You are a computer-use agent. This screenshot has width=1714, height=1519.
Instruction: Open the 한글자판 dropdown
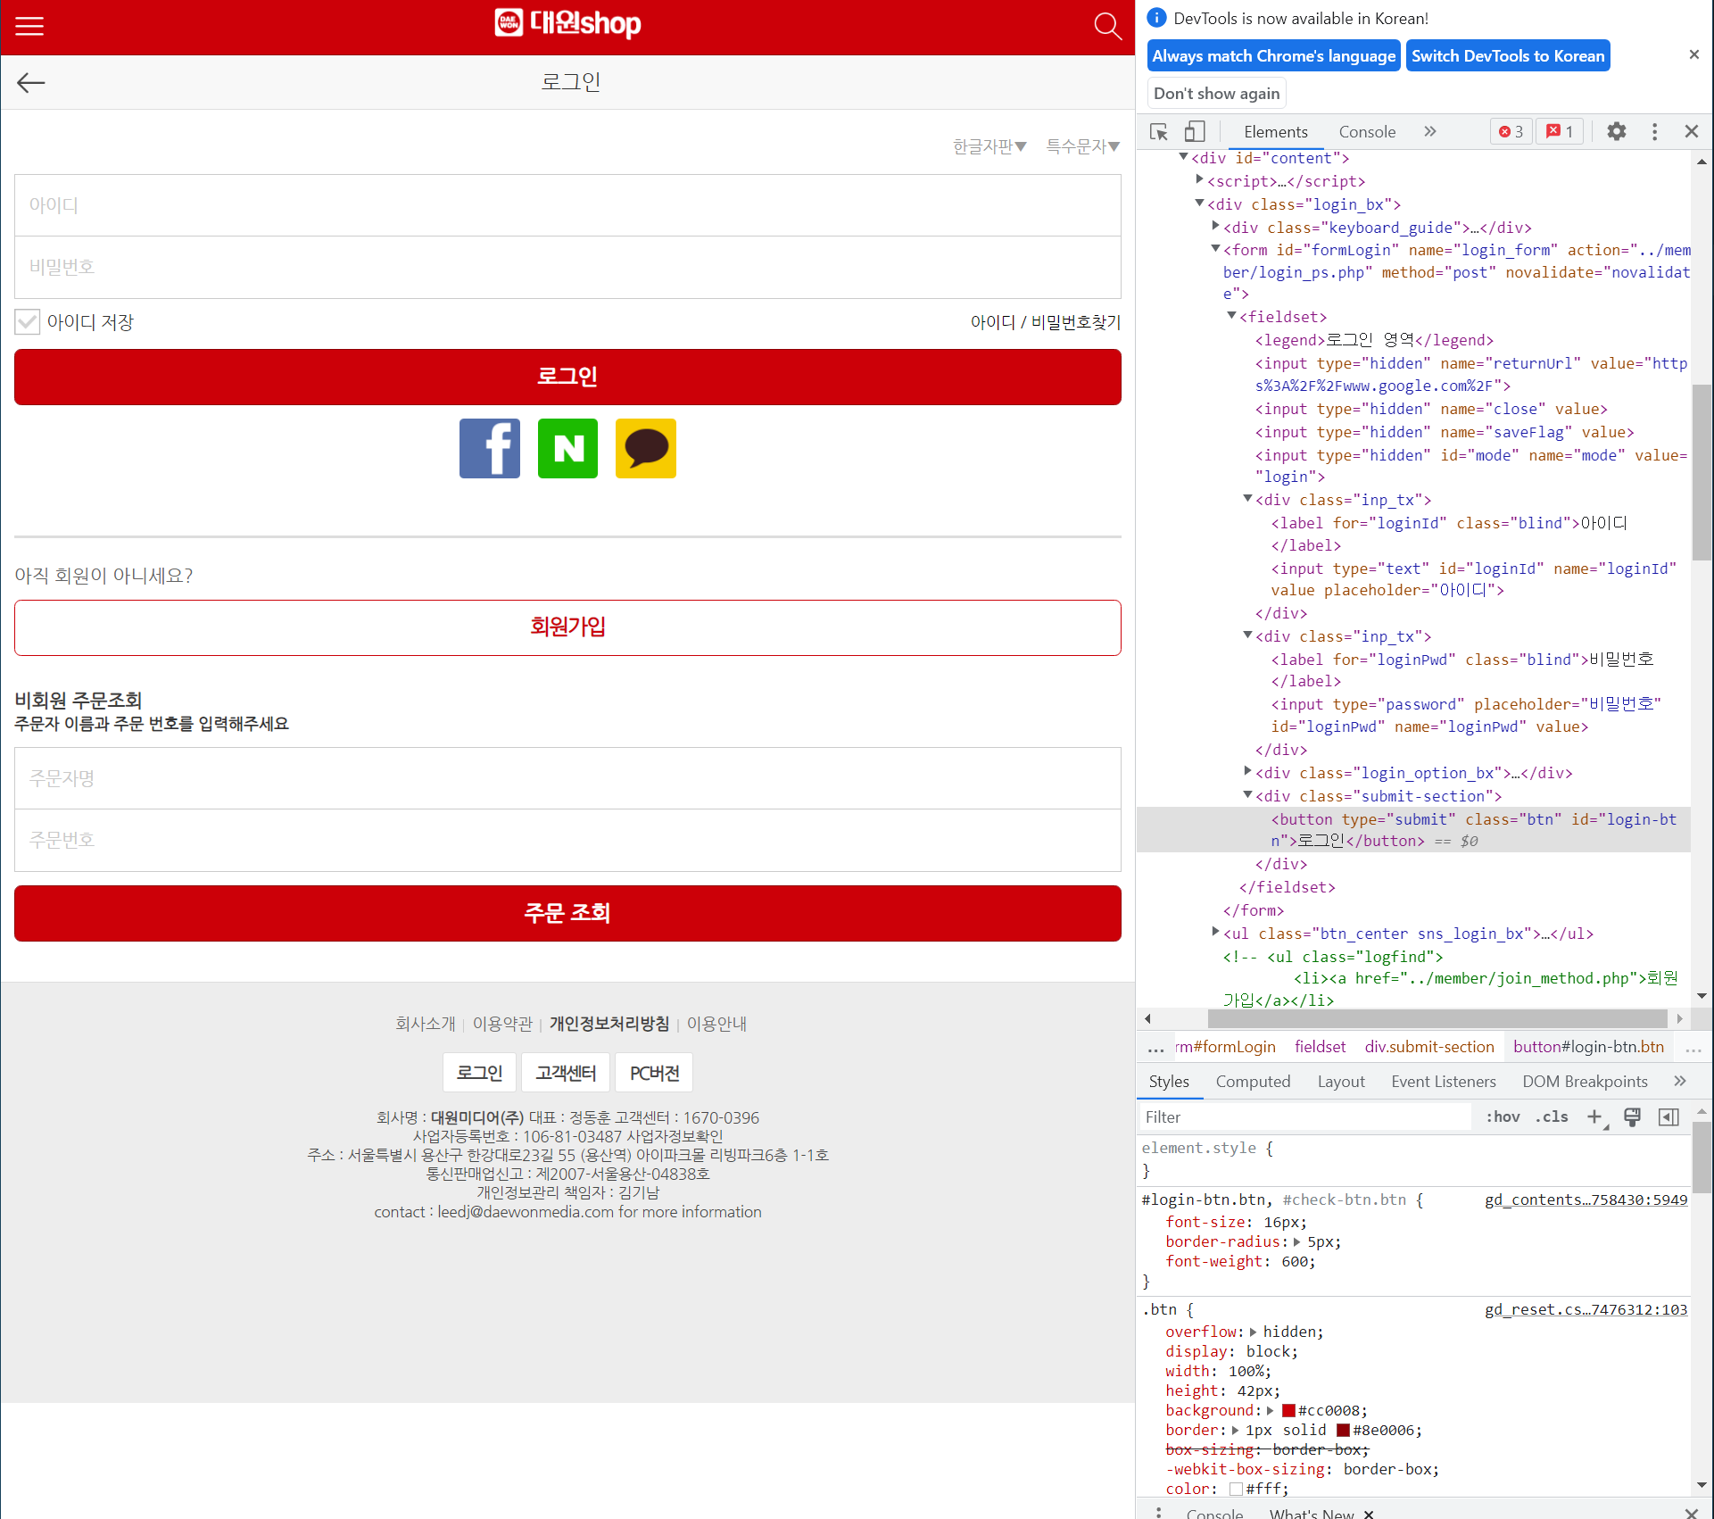[989, 146]
